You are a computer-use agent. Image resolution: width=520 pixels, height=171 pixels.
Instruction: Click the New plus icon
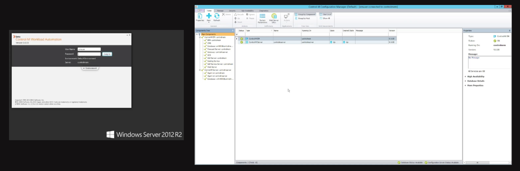click(209, 16)
